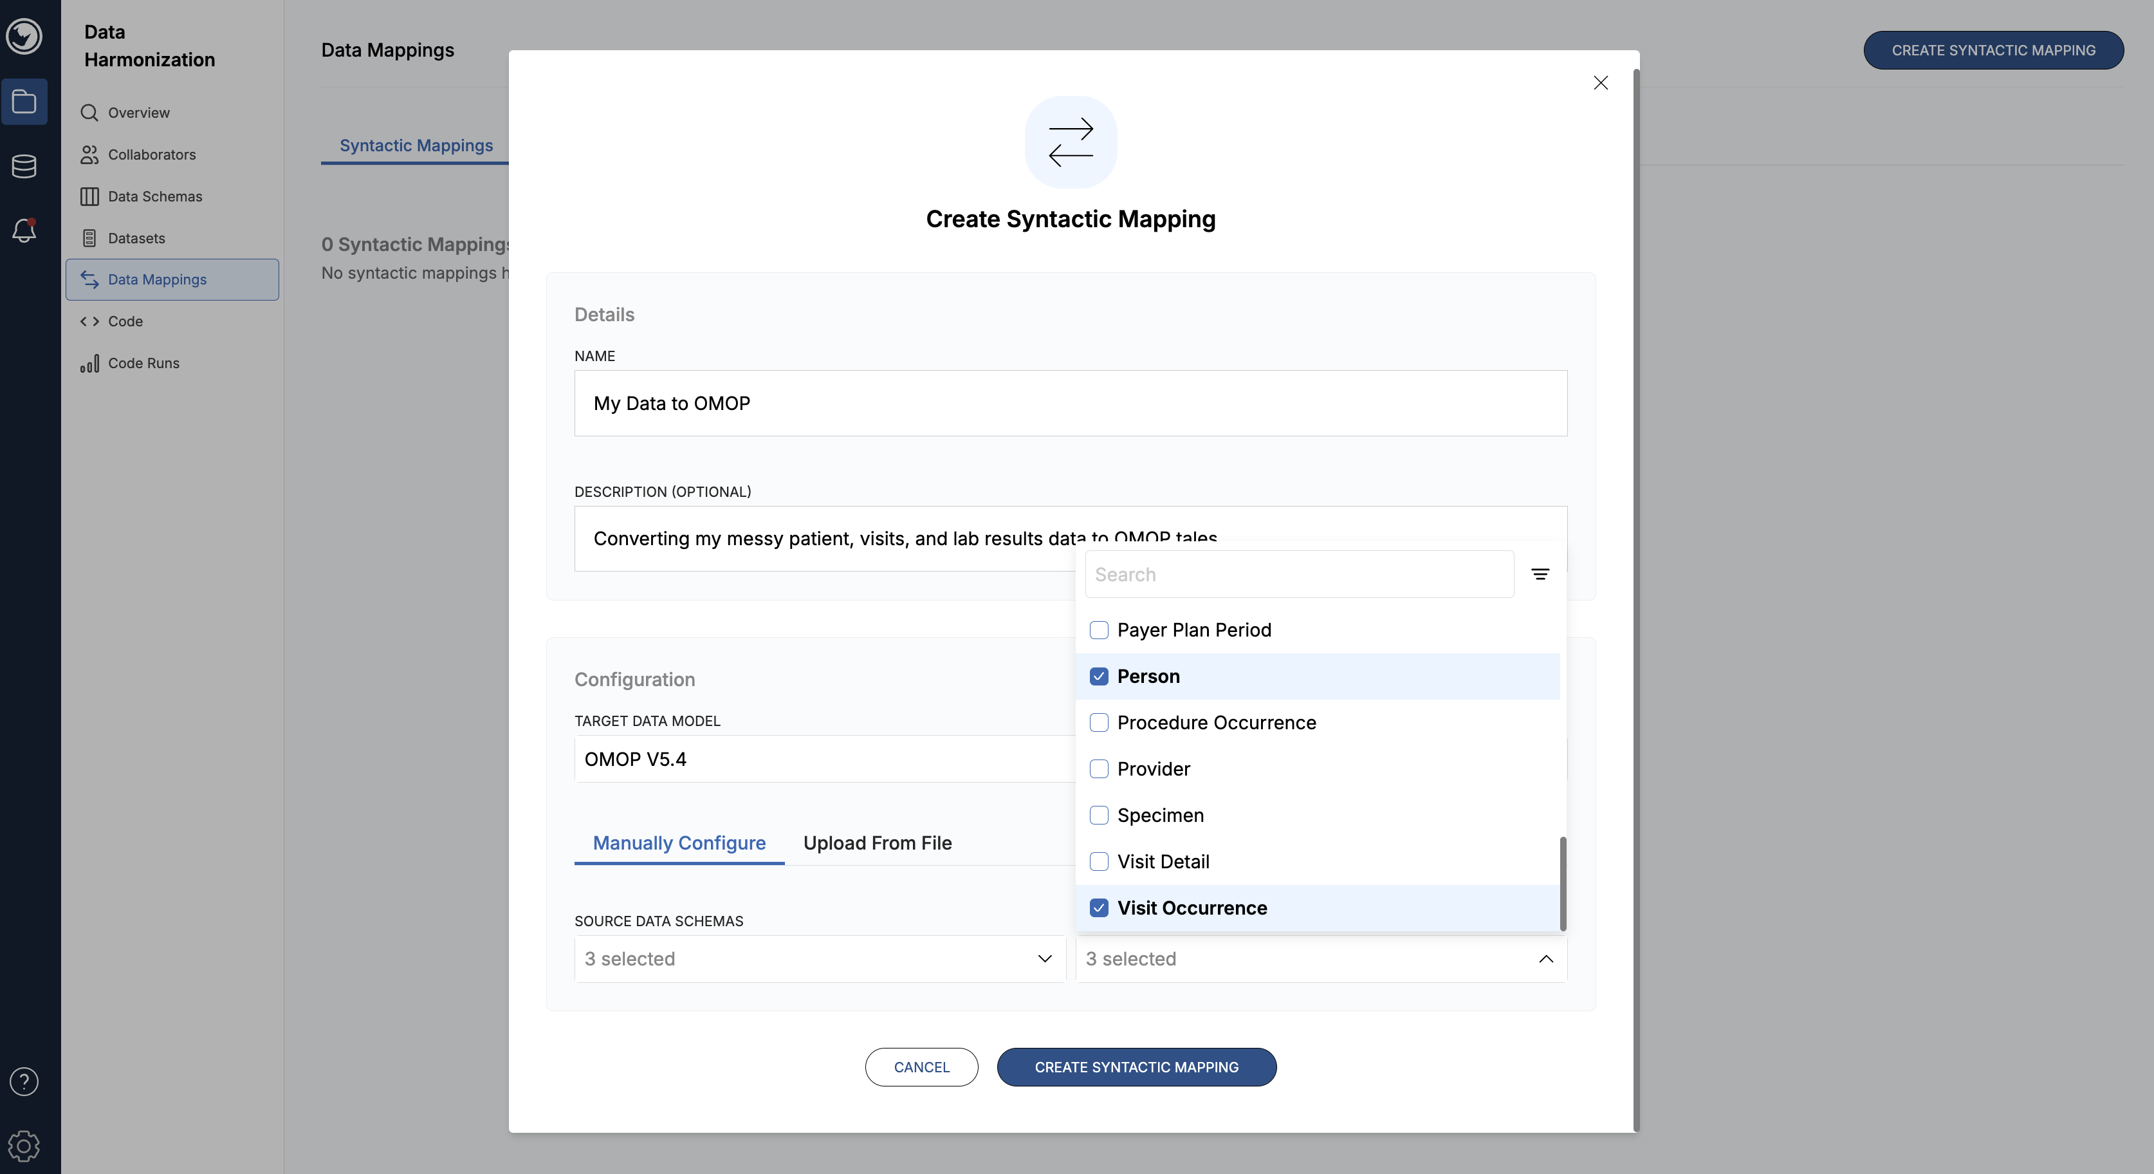Uncheck the Visit Occurrence checkbox
This screenshot has height=1174, width=2154.
tap(1099, 908)
